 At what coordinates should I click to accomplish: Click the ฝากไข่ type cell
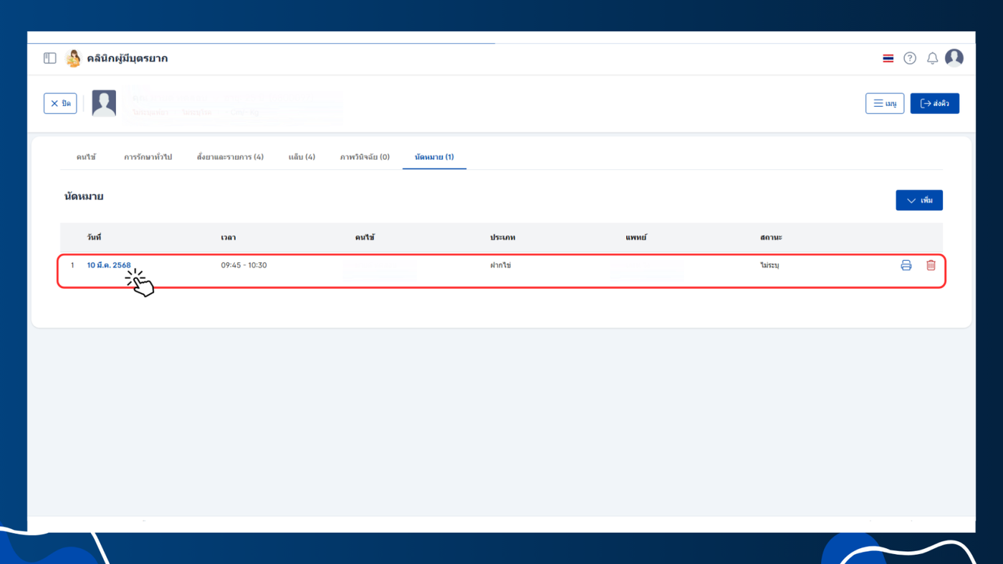(500, 265)
